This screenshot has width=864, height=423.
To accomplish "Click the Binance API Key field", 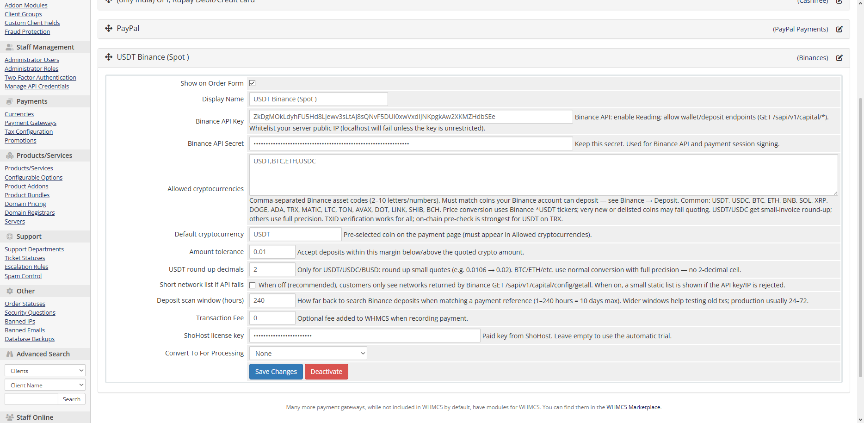I will [x=411, y=117].
